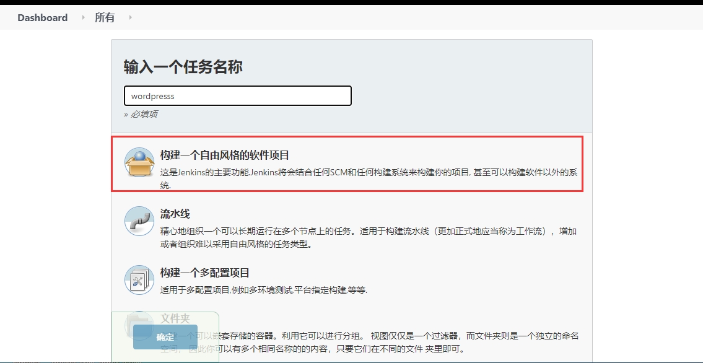Click the freestyle project box icon

tap(139, 163)
